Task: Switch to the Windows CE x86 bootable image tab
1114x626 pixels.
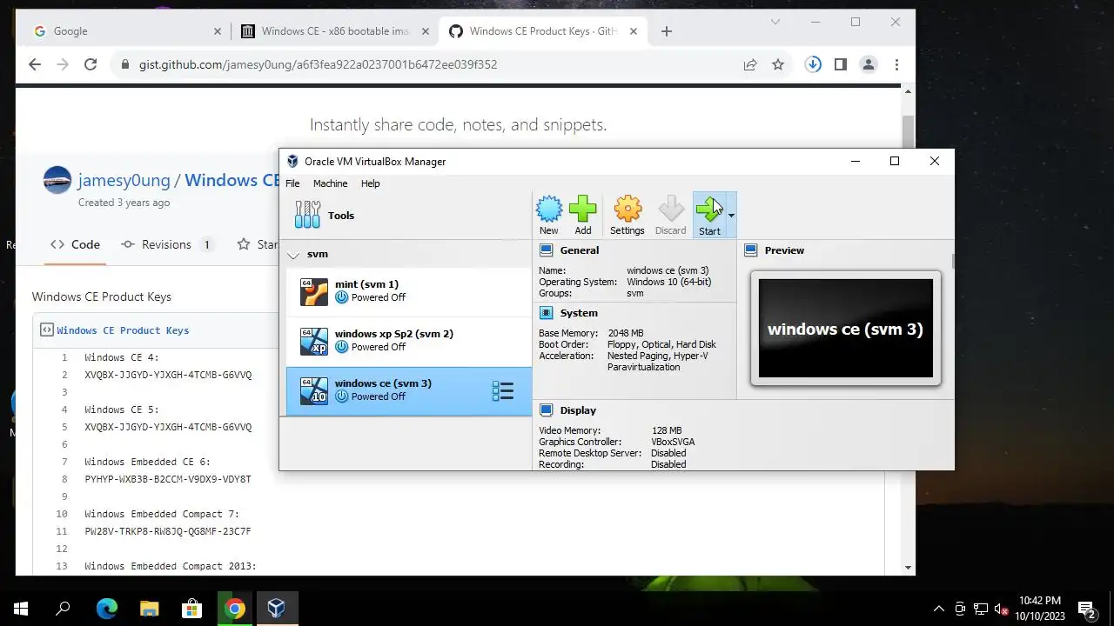Action: pos(335,31)
